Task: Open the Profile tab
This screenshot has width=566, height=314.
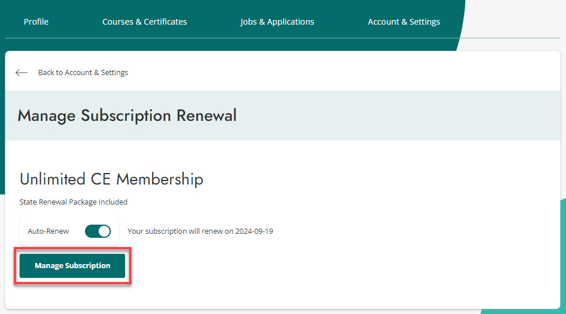Action: click(36, 22)
